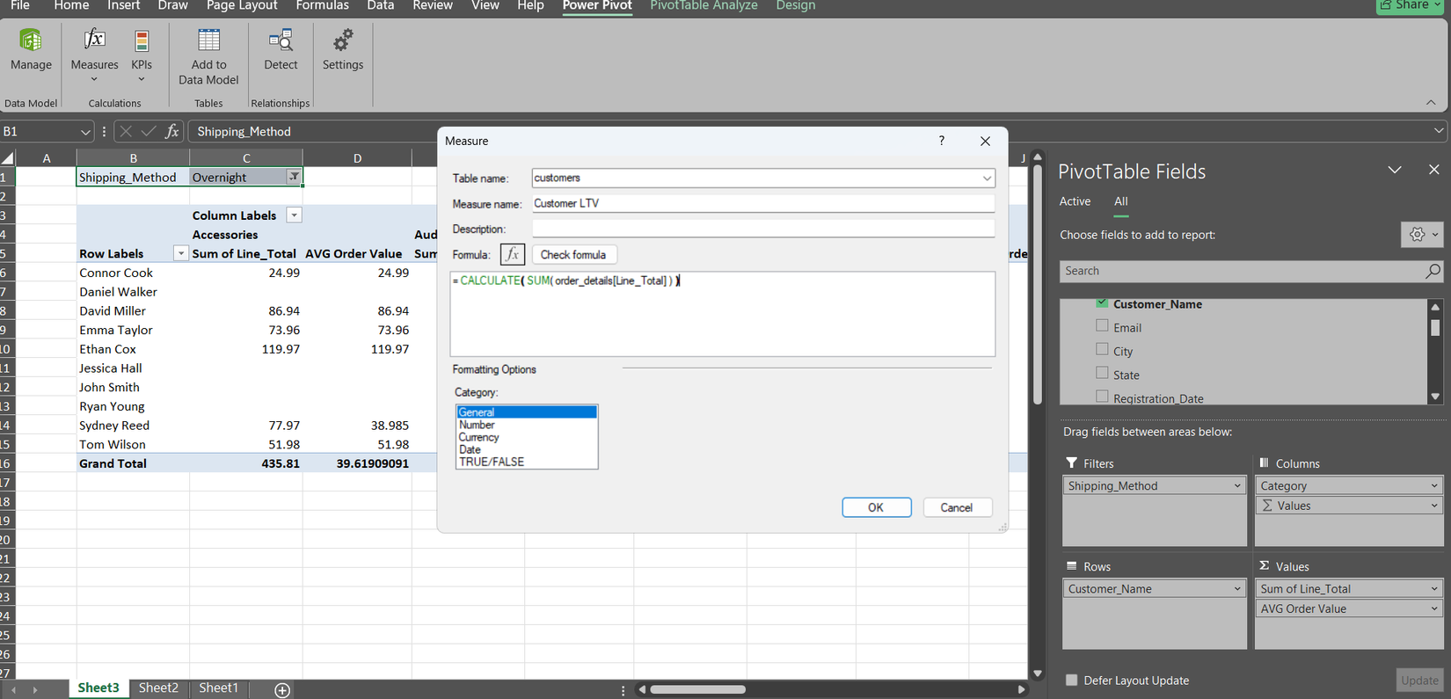The width and height of the screenshot is (1451, 699).
Task: Click the Measure name input field
Action: click(762, 203)
